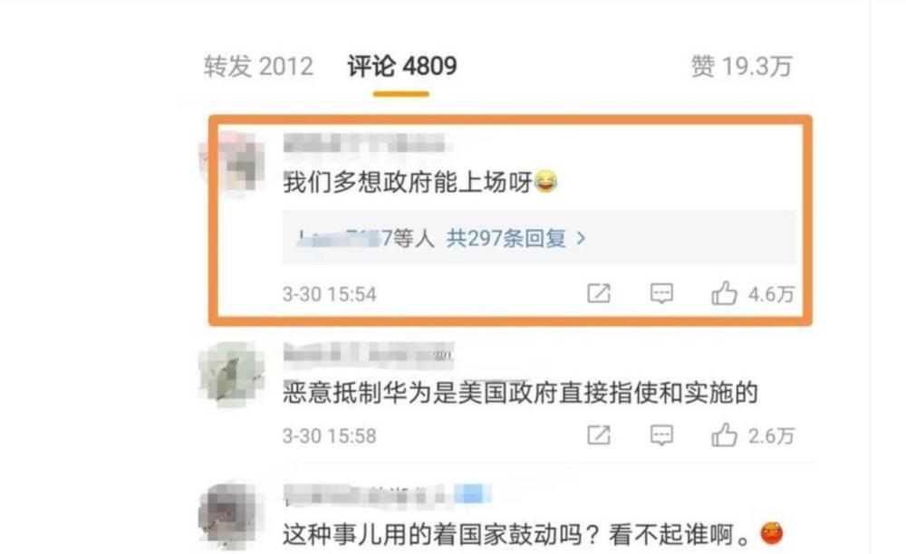The width and height of the screenshot is (906, 554).
Task: Switch to the 转发 2012 tab
Action: click(258, 66)
